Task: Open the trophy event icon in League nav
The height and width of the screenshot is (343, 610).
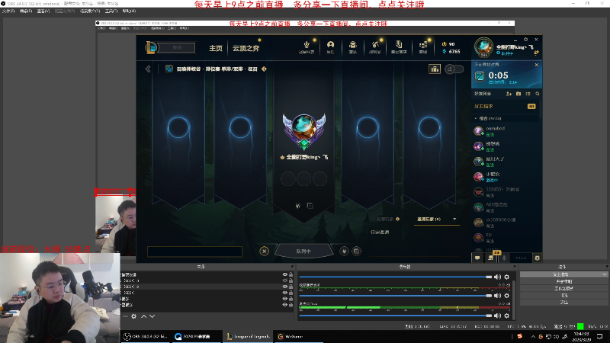Action: pos(307,46)
